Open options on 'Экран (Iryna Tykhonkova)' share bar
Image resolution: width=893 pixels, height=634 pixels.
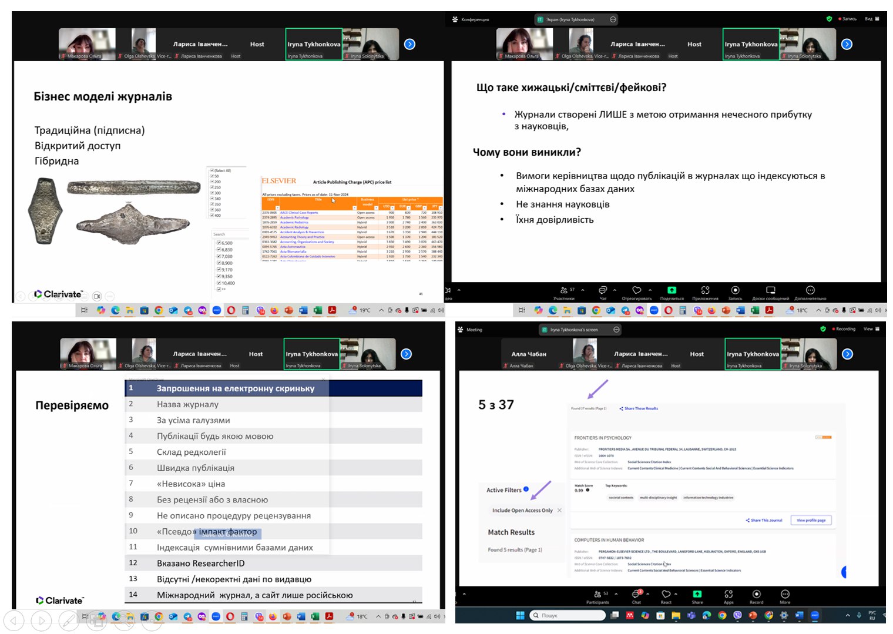613,19
